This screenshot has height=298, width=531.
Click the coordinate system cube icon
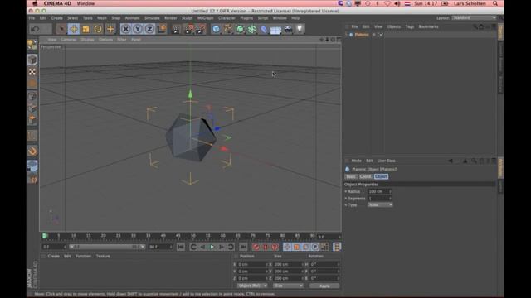tap(162, 29)
